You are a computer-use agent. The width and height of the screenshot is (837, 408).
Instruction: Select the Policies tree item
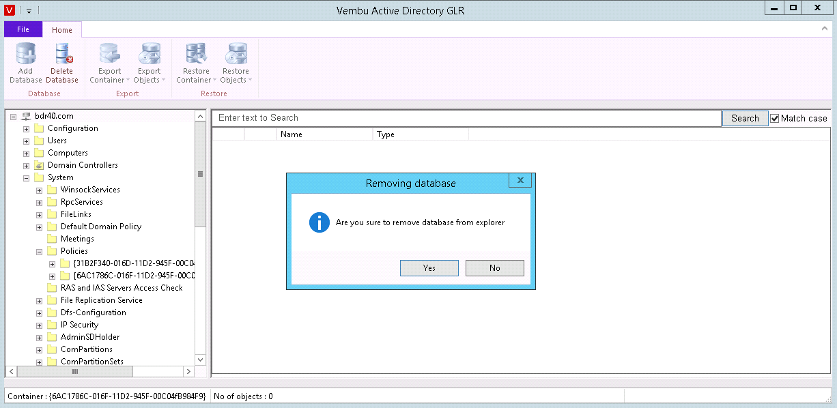[x=74, y=251]
